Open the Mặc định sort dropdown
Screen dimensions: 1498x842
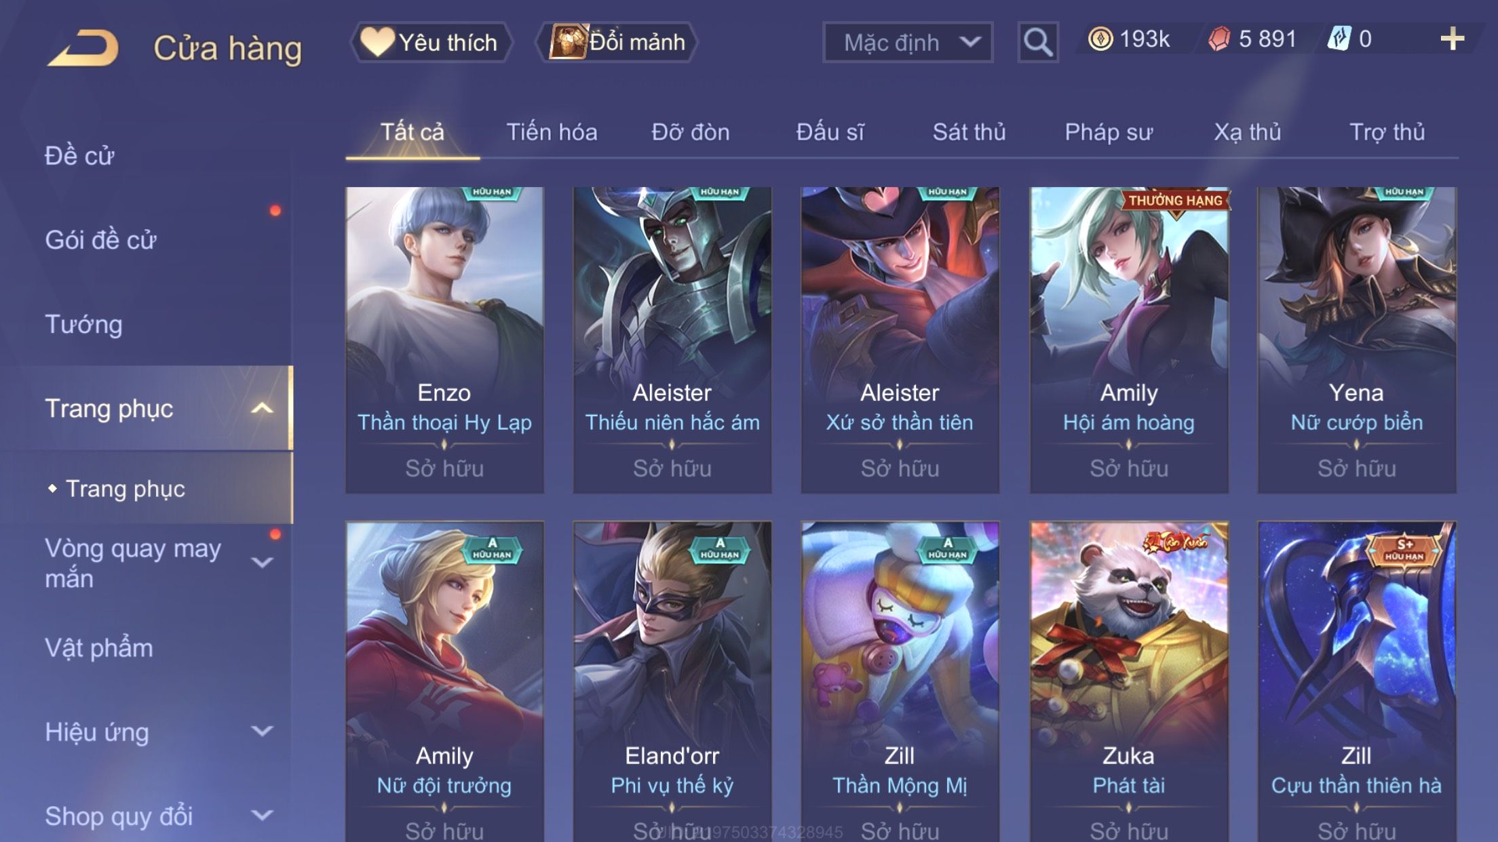[x=908, y=42]
